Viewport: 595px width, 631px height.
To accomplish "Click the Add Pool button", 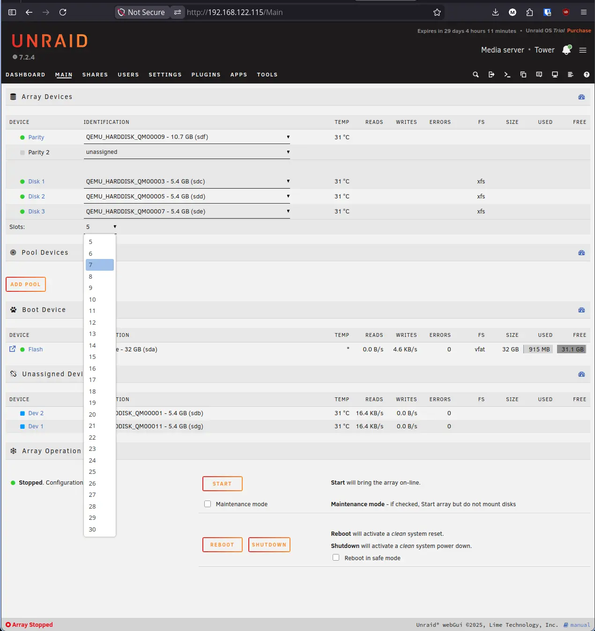I will 26,284.
